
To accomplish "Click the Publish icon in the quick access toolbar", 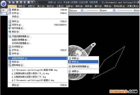I will coord(32,2).
